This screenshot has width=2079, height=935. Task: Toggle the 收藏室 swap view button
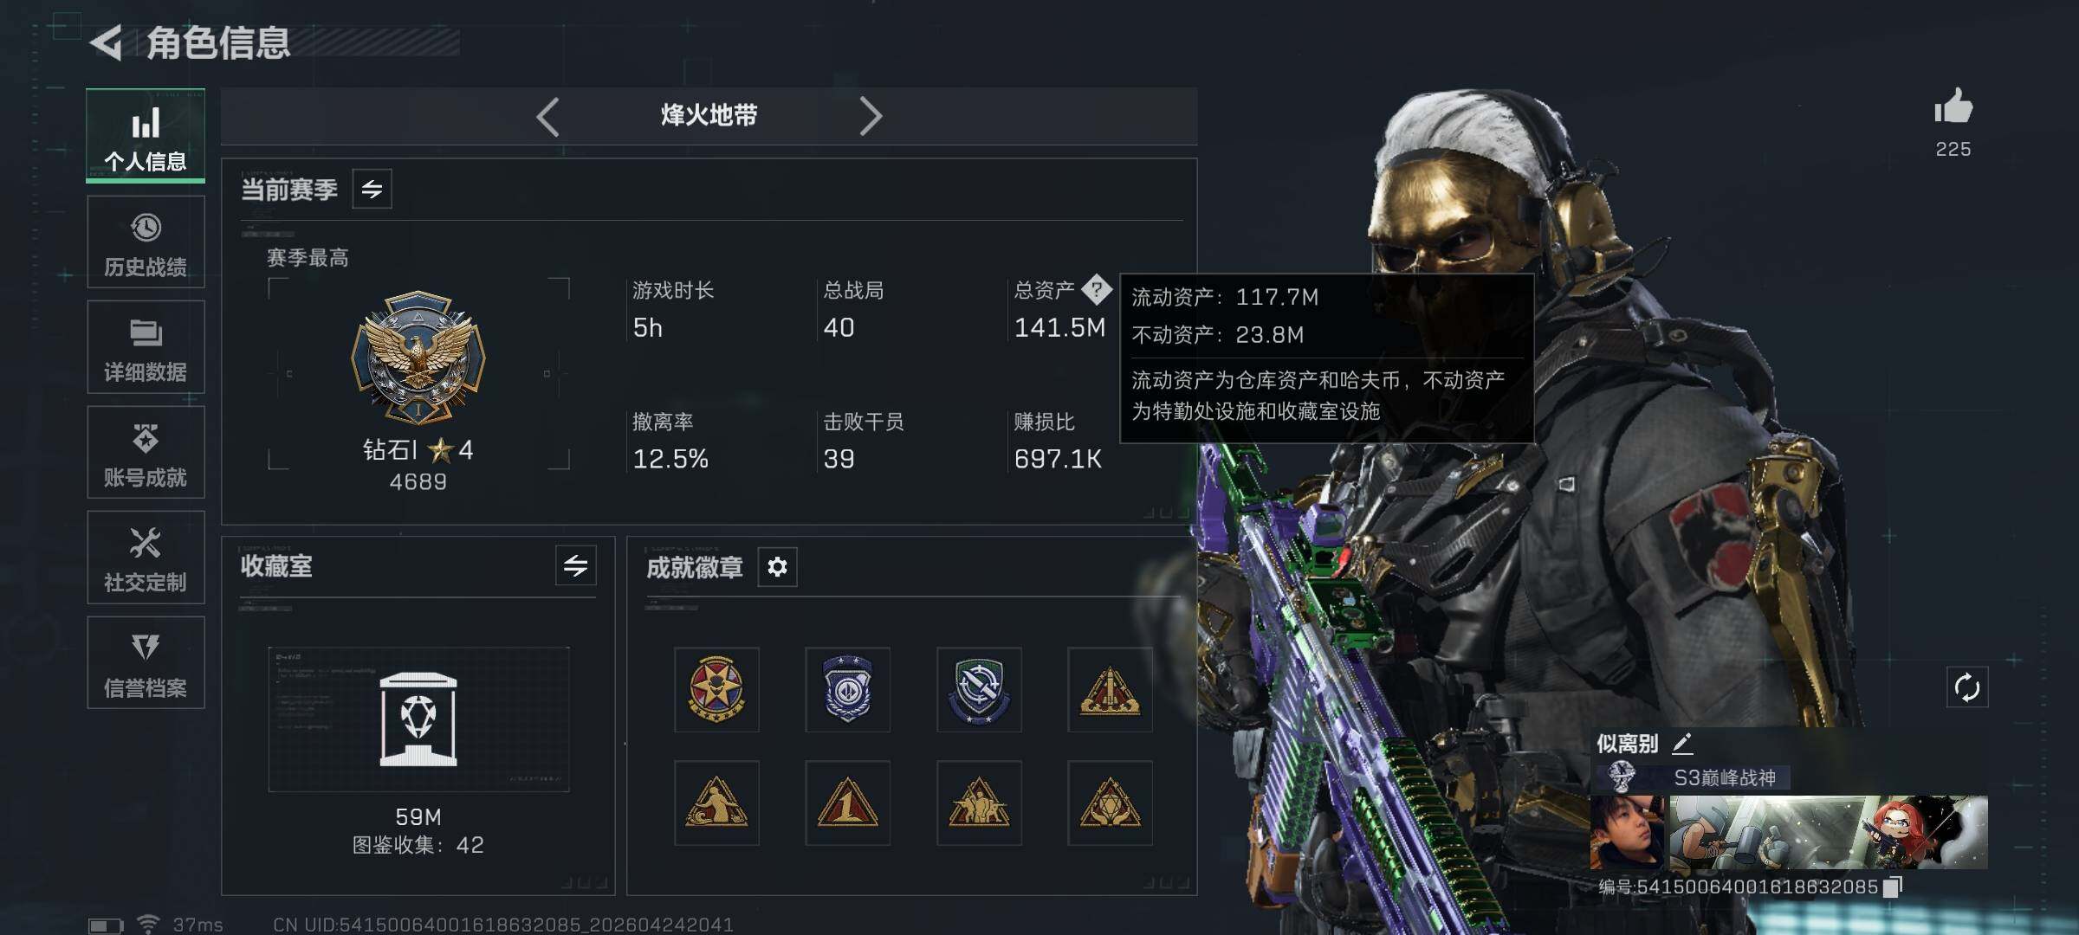575,565
